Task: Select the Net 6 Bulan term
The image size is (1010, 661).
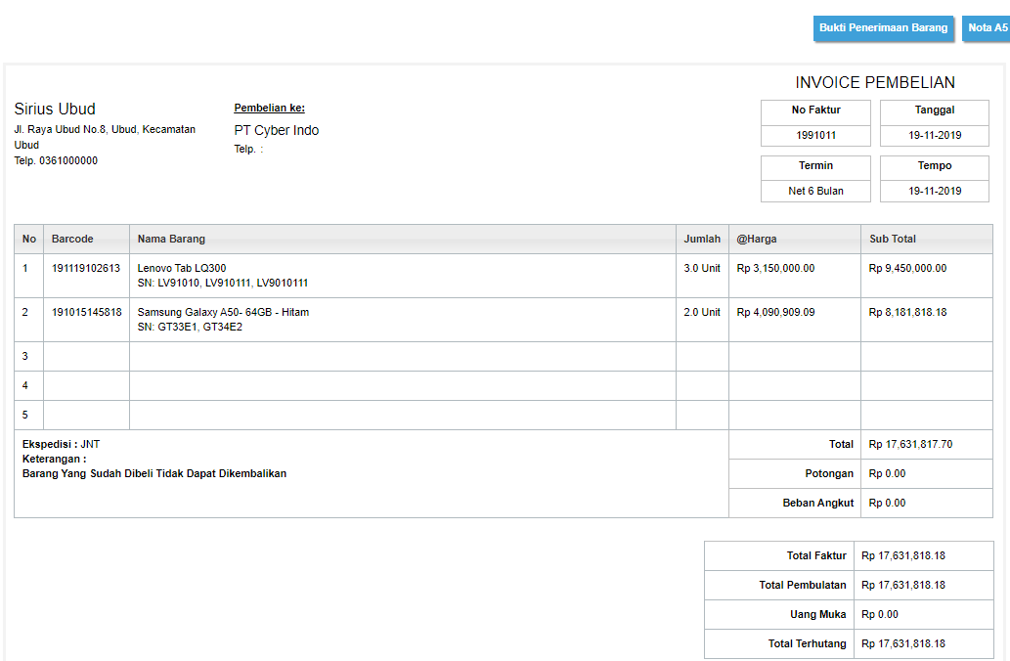Action: (815, 191)
